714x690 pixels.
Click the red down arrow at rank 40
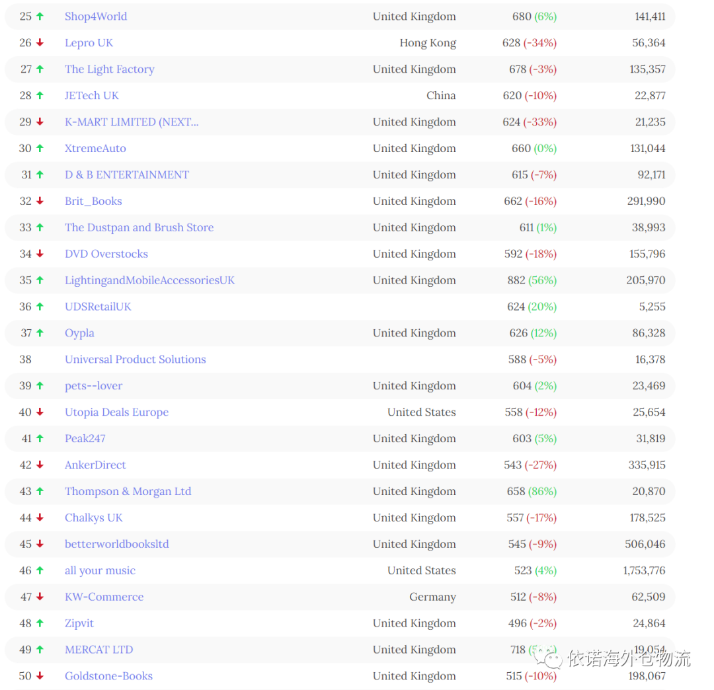click(40, 412)
